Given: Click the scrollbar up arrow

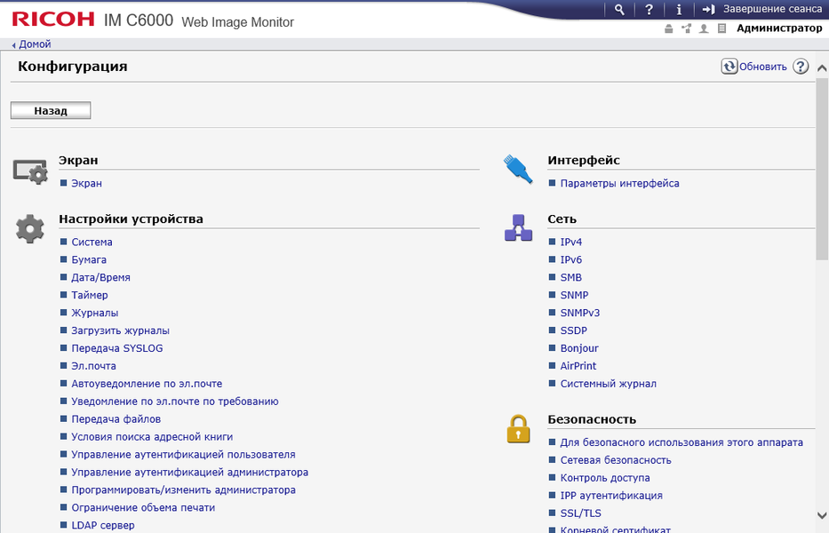Looking at the screenshot, I should point(822,68).
